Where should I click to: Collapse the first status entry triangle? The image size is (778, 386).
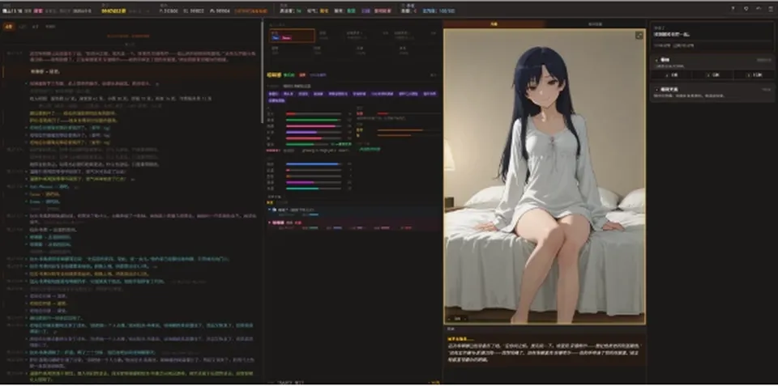pyautogui.click(x=269, y=210)
